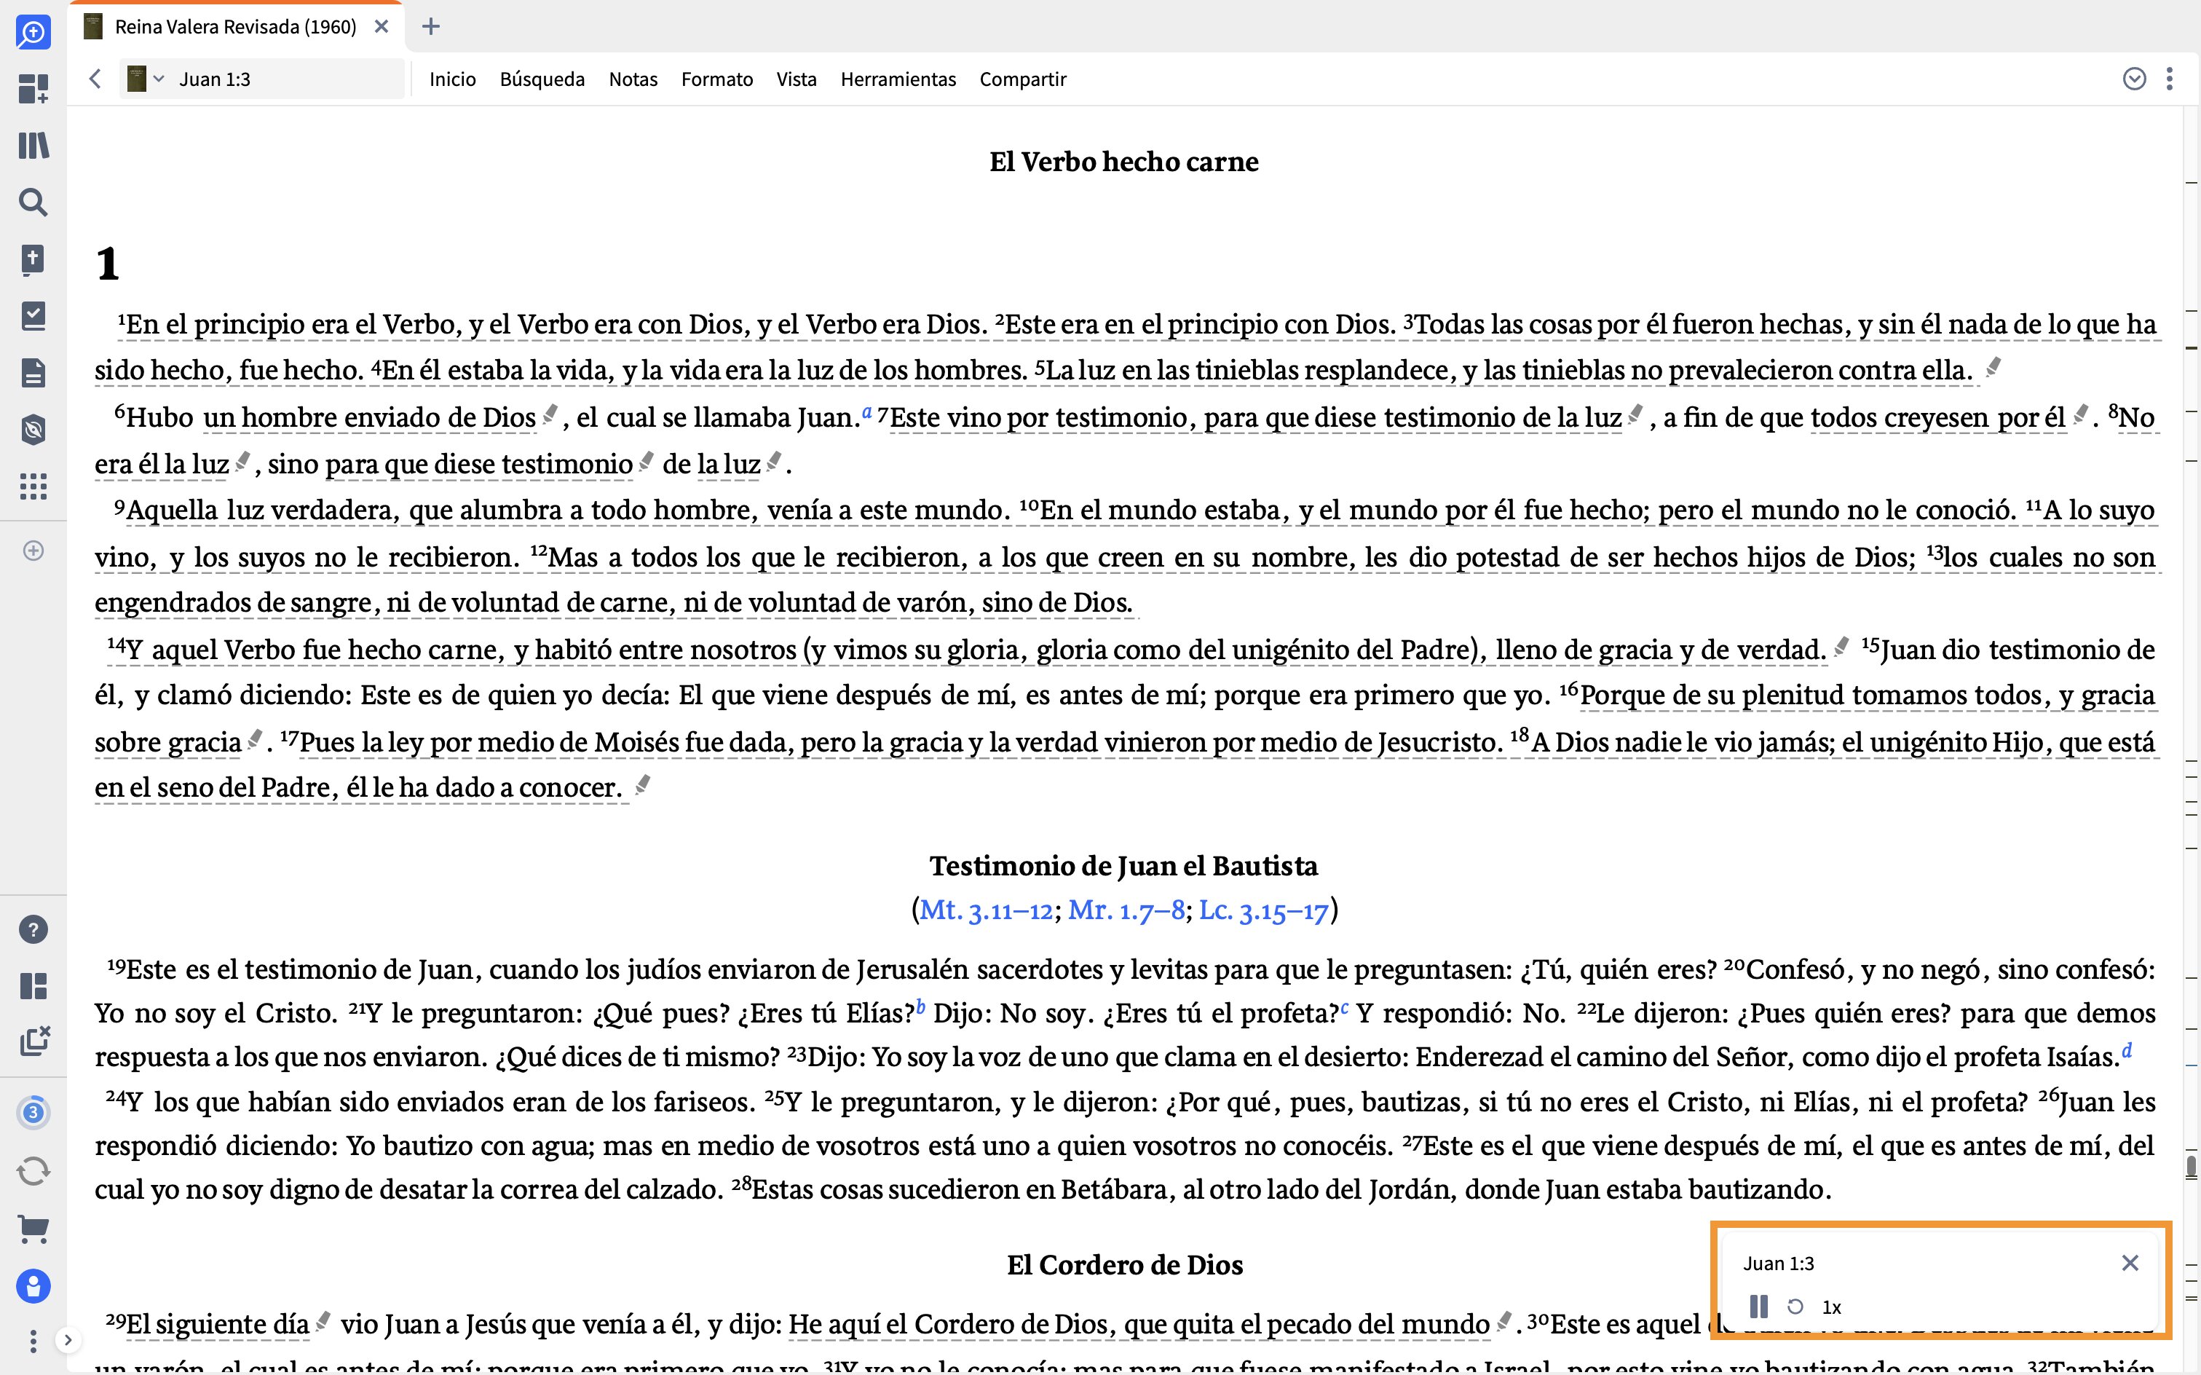Open the notifications badge showing 3
2201x1375 pixels.
(33, 1112)
